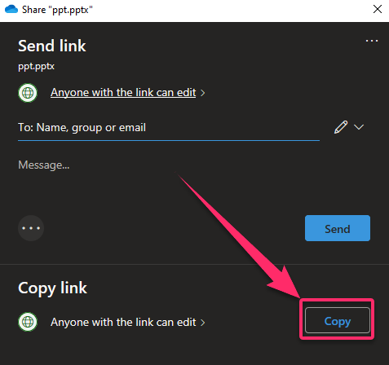The width and height of the screenshot is (389, 365).
Task: Click the Copy button
Action: point(338,320)
